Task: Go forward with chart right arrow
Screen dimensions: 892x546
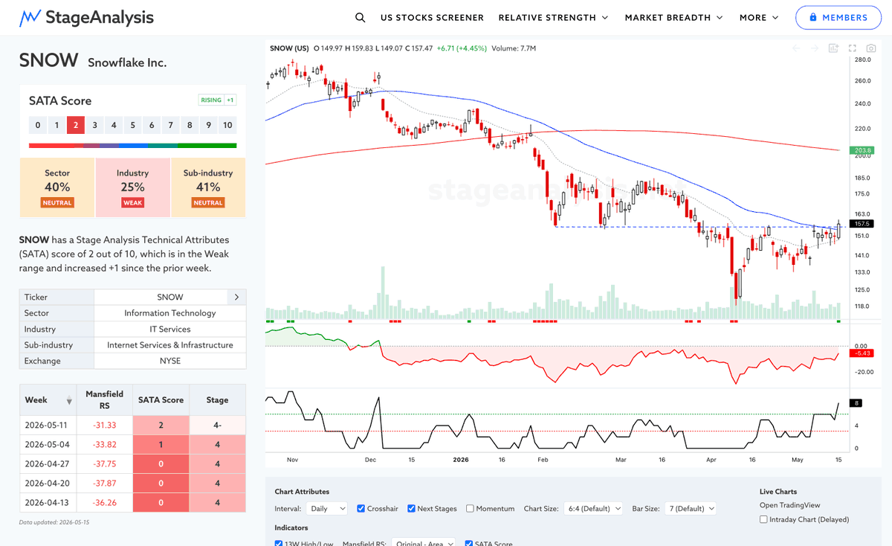Action: click(x=815, y=48)
